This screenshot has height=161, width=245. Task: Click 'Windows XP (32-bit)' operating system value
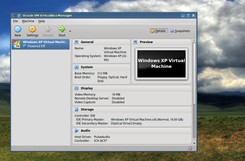pos(115,58)
